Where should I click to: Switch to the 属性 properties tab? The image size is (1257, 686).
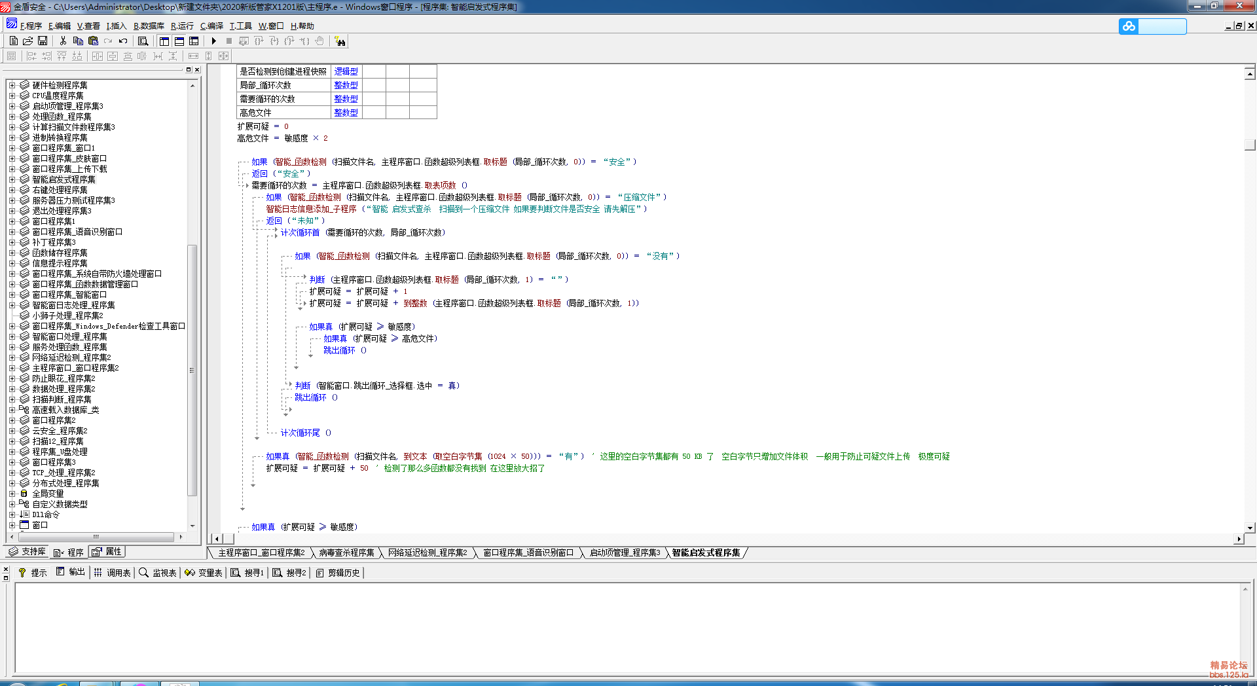pyautogui.click(x=107, y=552)
